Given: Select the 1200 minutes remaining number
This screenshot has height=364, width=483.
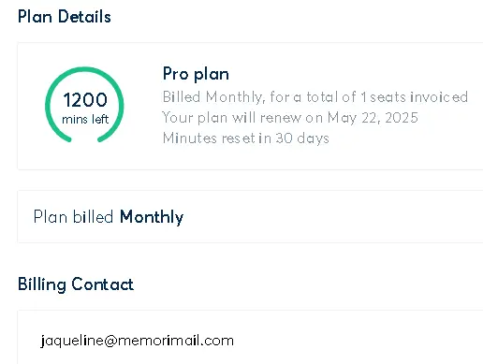Looking at the screenshot, I should click(85, 100).
